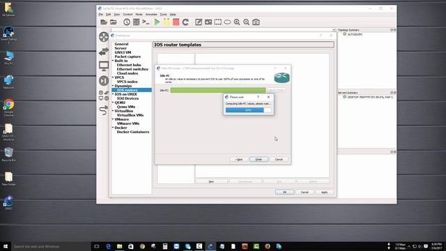Collapse the VMware tree section

[x=113, y=119]
